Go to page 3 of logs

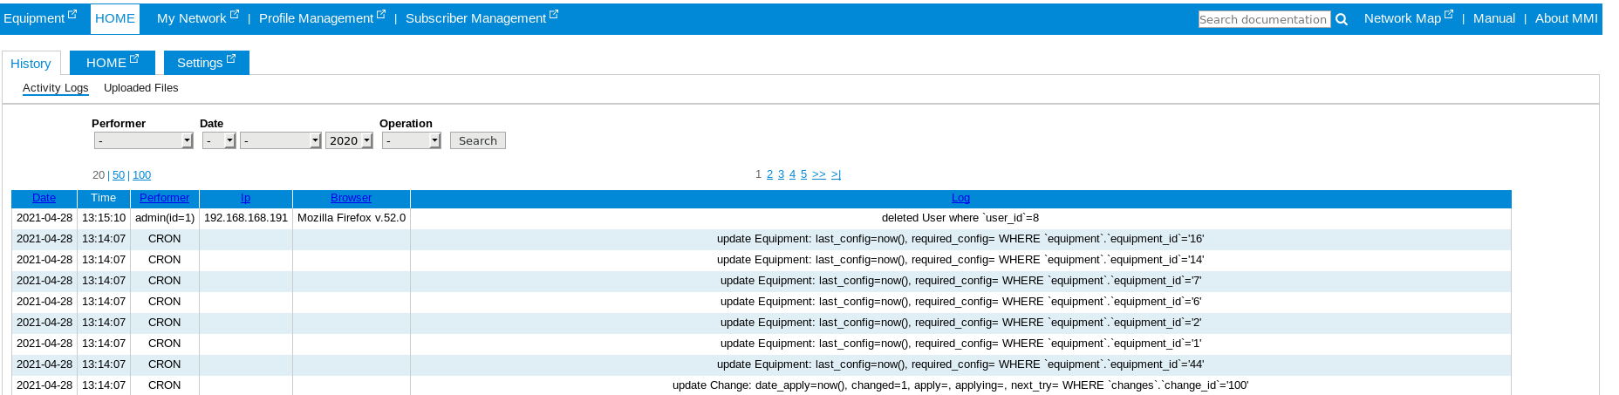coord(781,174)
